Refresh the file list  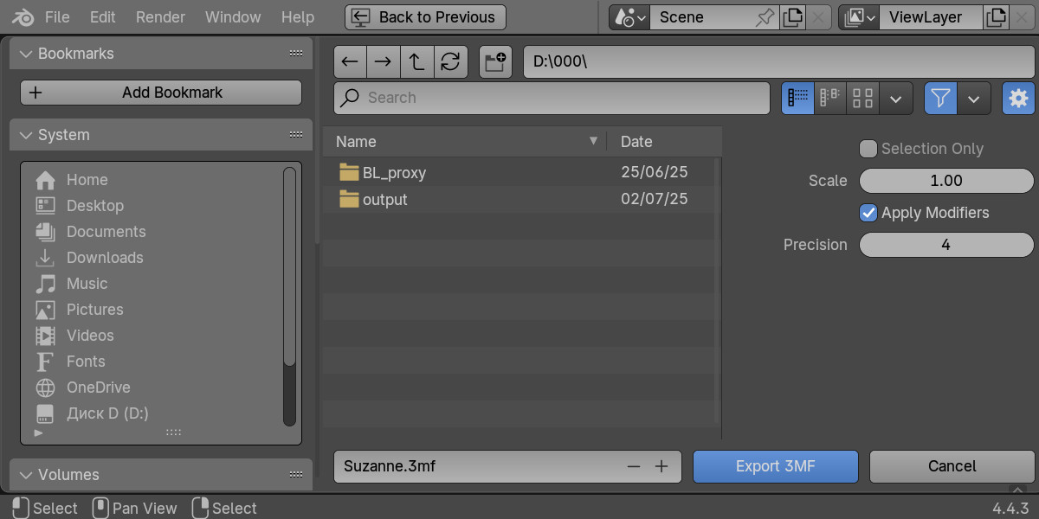[x=450, y=61]
